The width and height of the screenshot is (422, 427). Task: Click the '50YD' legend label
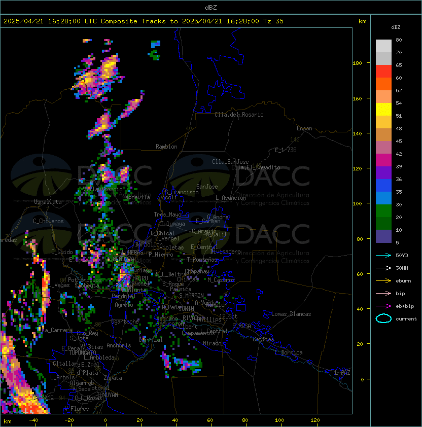[402, 255]
